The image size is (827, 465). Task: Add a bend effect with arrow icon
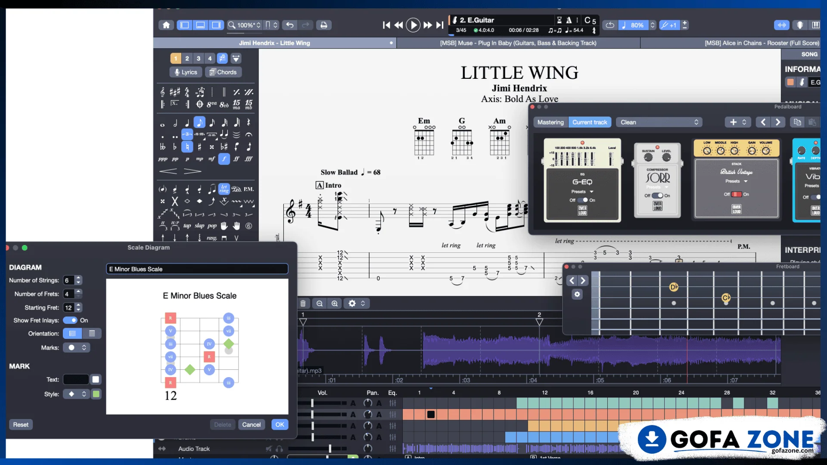click(x=211, y=201)
